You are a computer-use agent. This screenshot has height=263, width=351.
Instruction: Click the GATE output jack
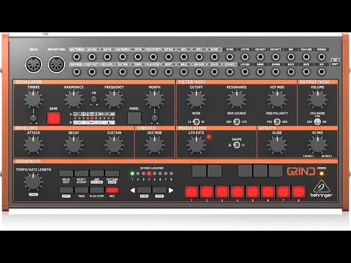(x=306, y=72)
